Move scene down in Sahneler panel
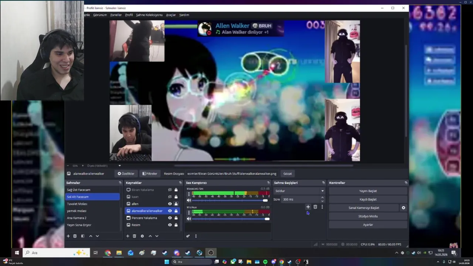This screenshot has height=266, width=473. point(97,236)
